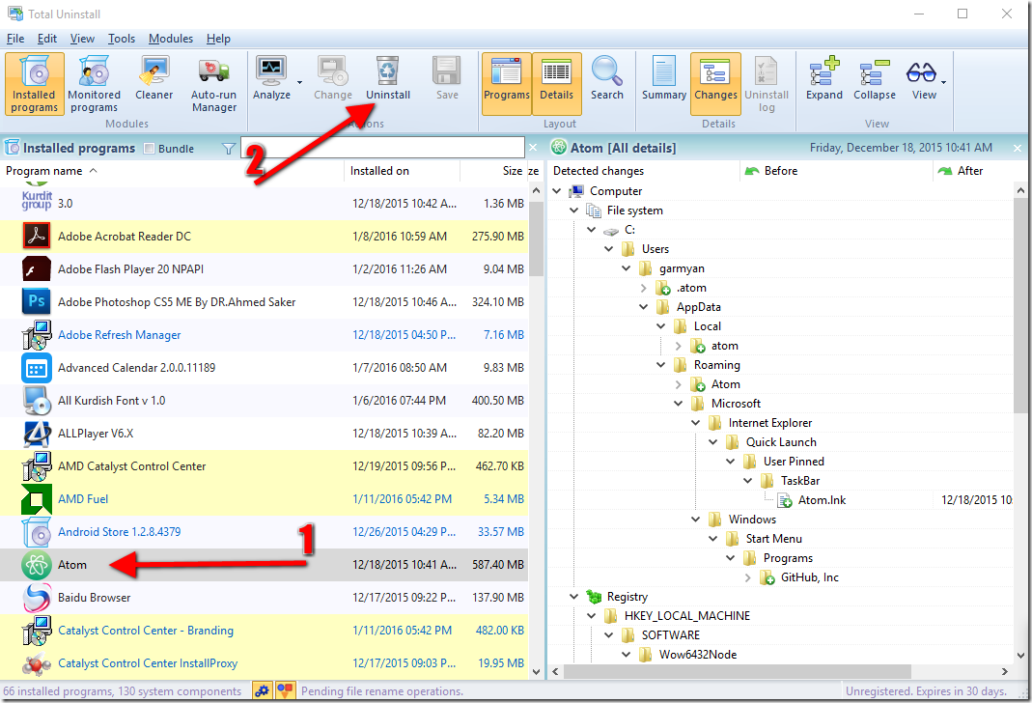Open the Help menu
Screen dimensions: 1032x703
[x=218, y=39]
